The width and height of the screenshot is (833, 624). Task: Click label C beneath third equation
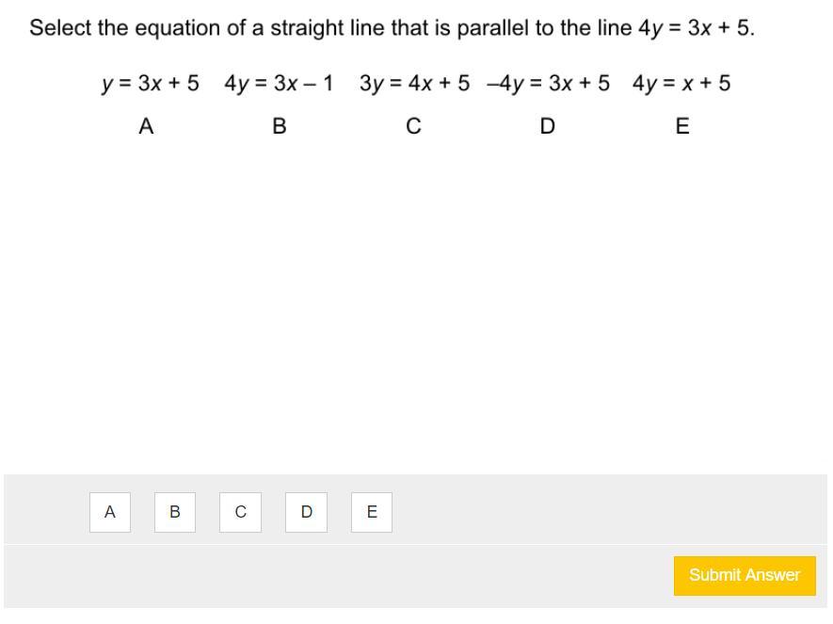tap(413, 126)
